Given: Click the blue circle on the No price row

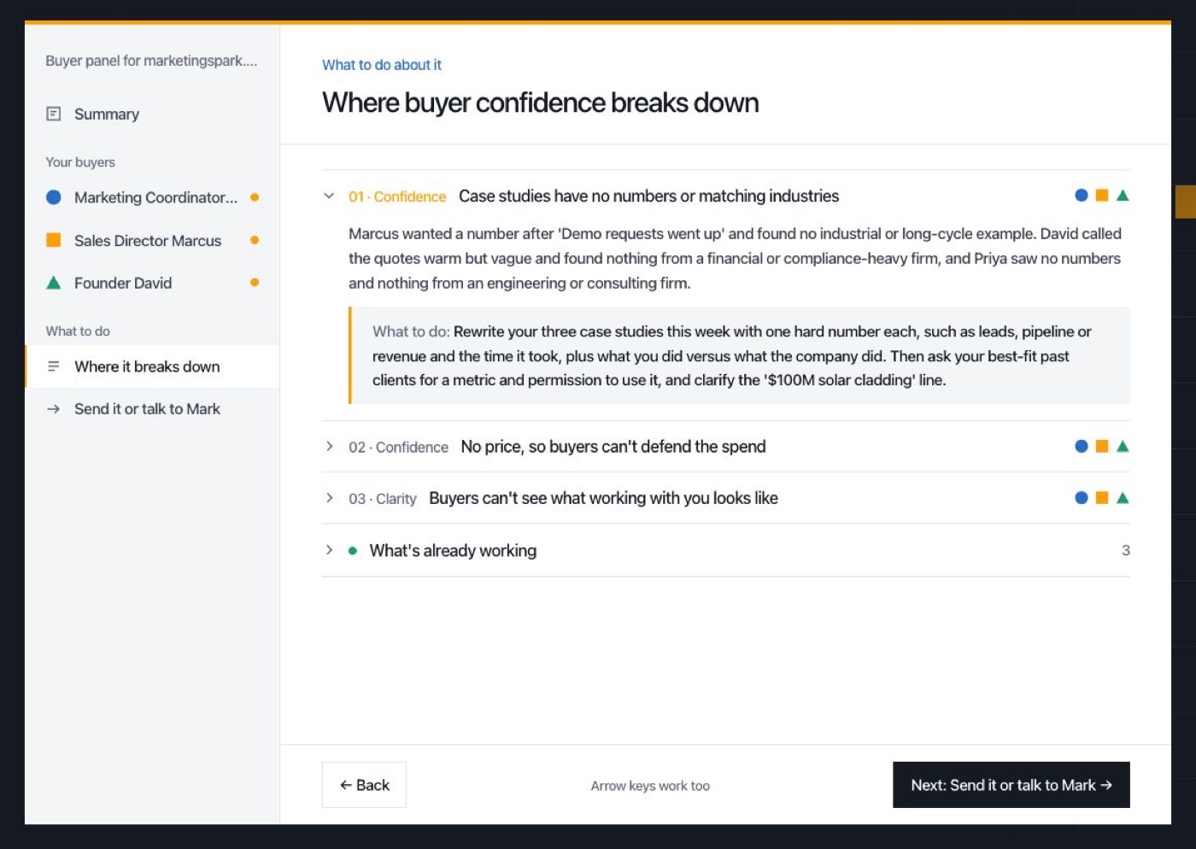Looking at the screenshot, I should pos(1082,447).
